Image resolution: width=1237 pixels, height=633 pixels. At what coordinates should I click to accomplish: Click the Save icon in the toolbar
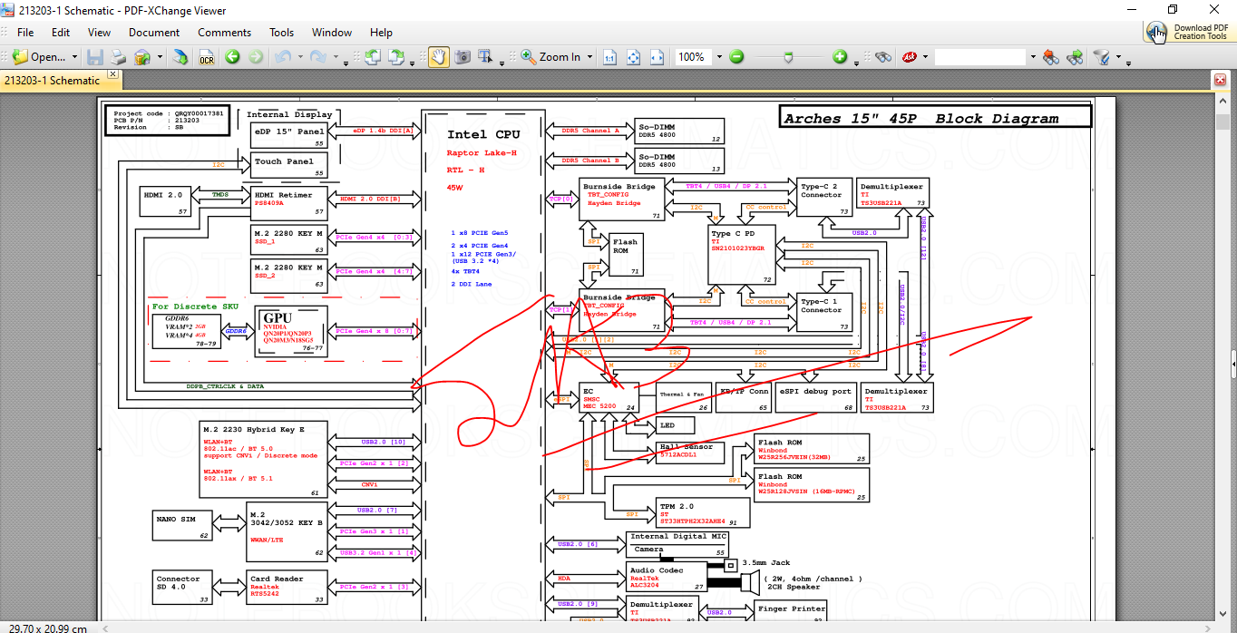pyautogui.click(x=95, y=57)
